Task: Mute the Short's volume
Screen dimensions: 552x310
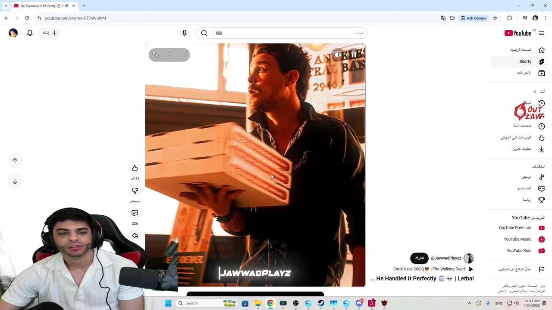Action: [x=338, y=55]
